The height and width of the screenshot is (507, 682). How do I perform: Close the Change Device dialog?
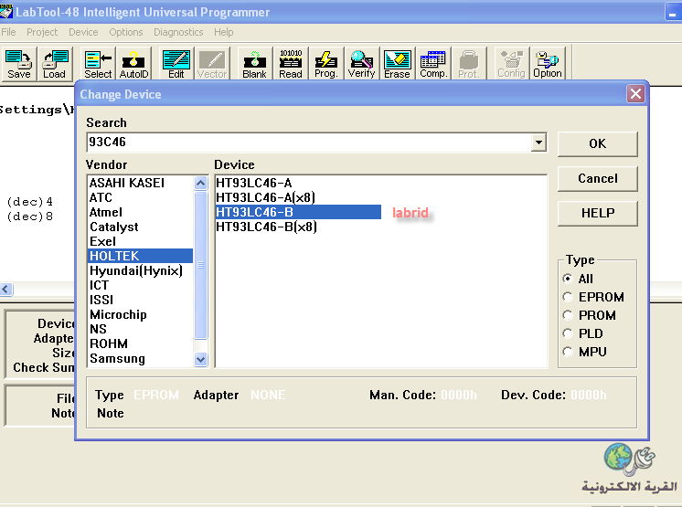click(635, 93)
